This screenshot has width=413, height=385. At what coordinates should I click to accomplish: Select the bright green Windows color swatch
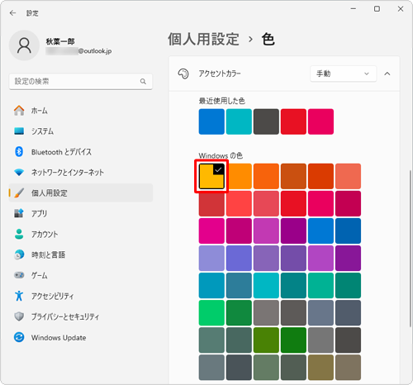(211, 313)
